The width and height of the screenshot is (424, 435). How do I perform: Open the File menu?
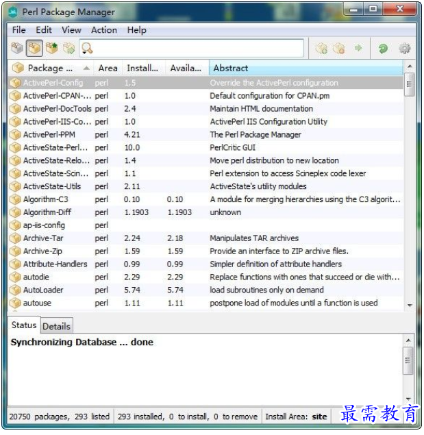[19, 30]
